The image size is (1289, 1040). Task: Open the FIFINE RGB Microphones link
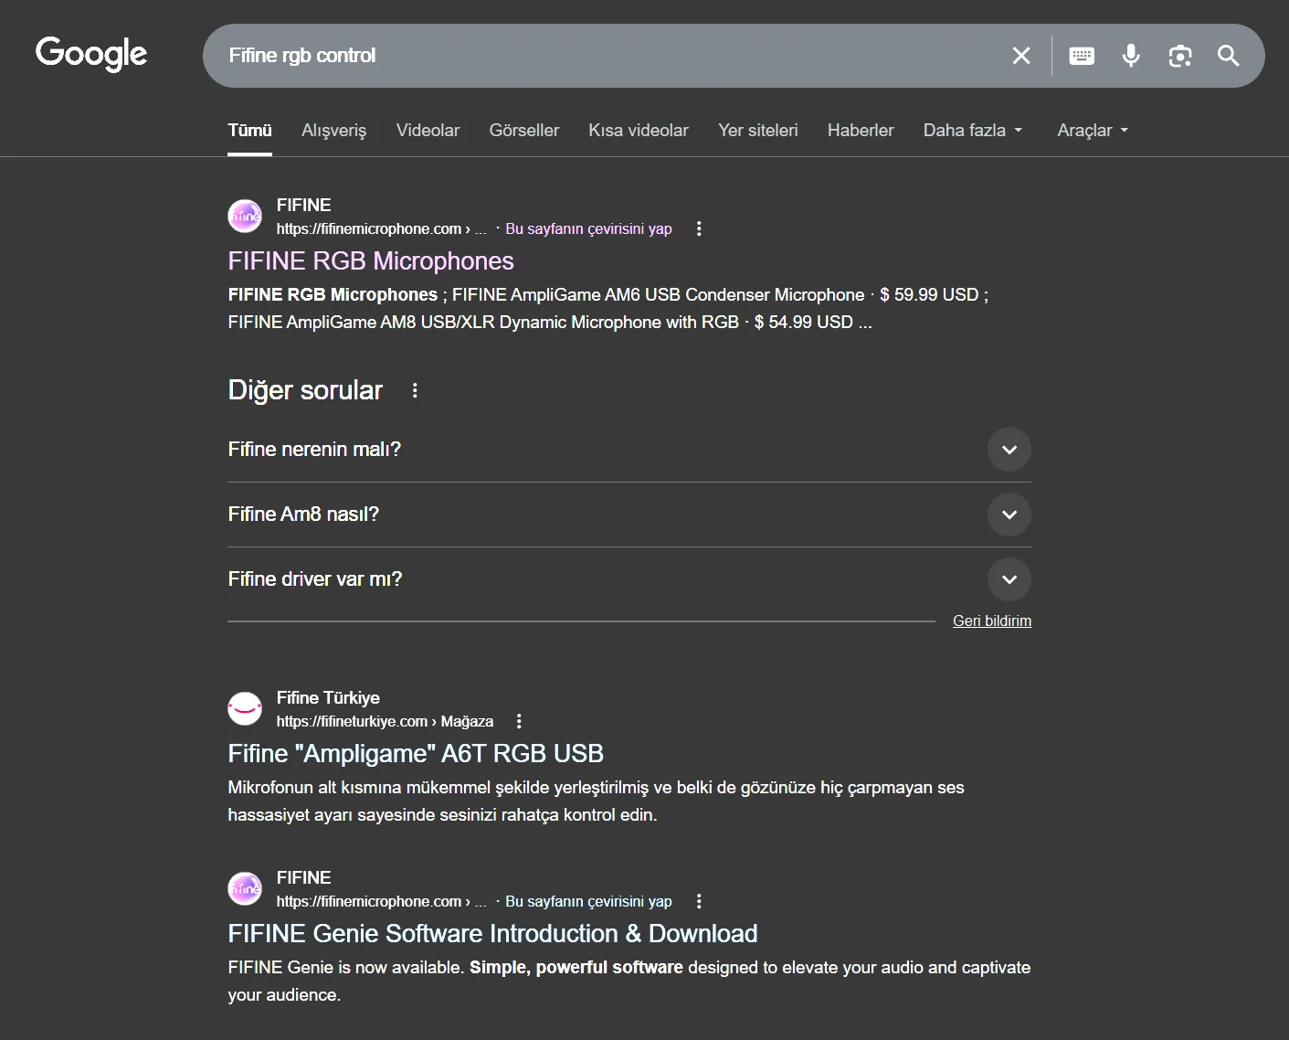[x=371, y=261]
